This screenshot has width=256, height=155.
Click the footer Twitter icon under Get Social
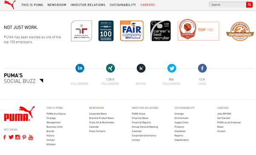pos(11,137)
